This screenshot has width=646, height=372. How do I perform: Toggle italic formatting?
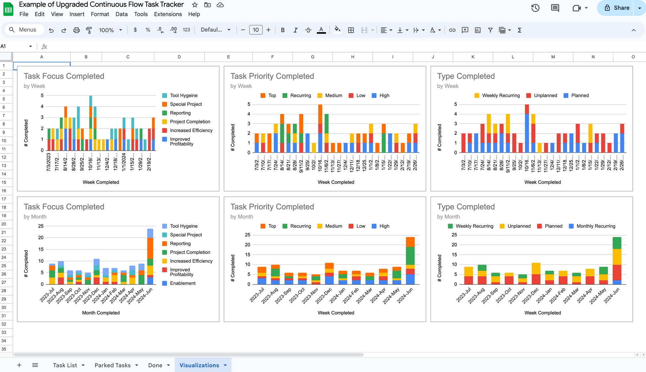tap(295, 30)
